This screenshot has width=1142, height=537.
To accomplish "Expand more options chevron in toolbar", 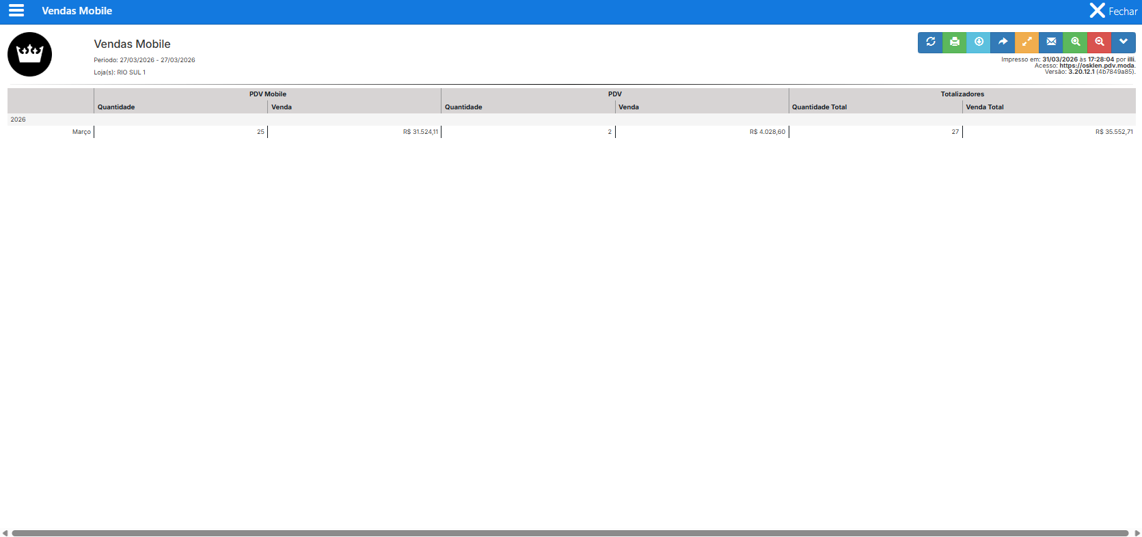I will (1123, 42).
